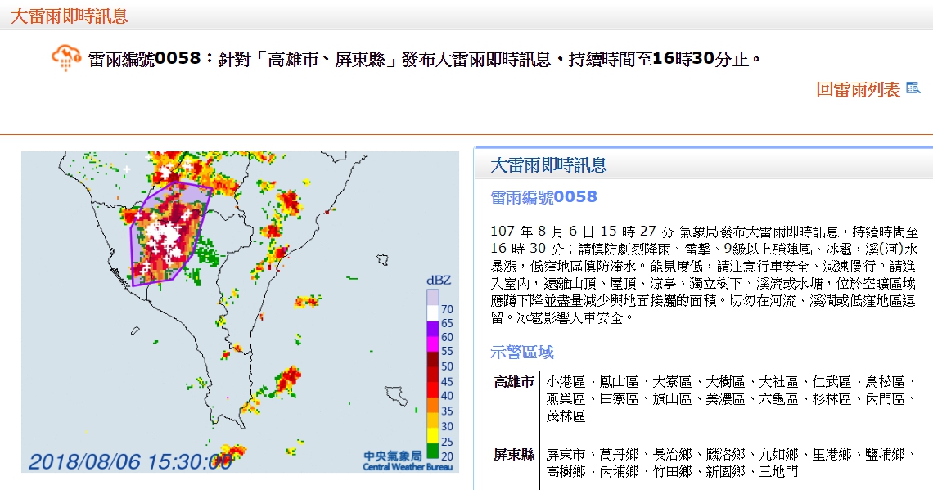933x490 pixels.
Task: Click the dBZ legend title label
Action: click(439, 281)
